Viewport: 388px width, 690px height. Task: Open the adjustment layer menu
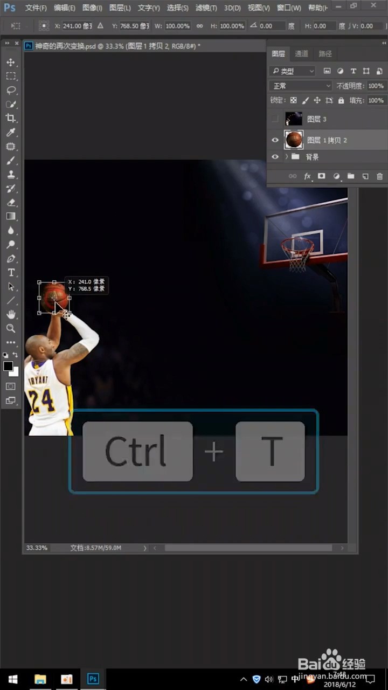[336, 176]
